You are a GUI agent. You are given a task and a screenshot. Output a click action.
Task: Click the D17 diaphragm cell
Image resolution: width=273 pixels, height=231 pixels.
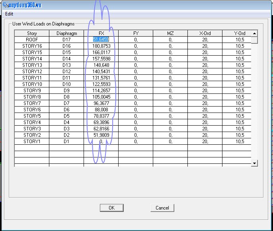[x=66, y=40]
